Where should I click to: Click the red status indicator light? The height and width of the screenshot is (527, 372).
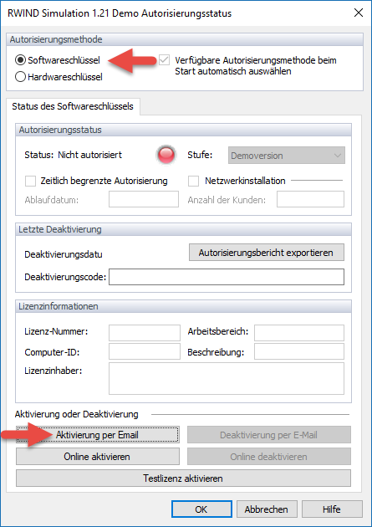pyautogui.click(x=166, y=156)
